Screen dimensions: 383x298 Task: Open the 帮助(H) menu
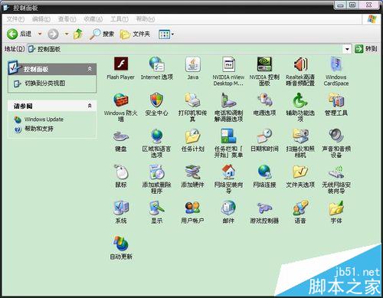(146, 19)
